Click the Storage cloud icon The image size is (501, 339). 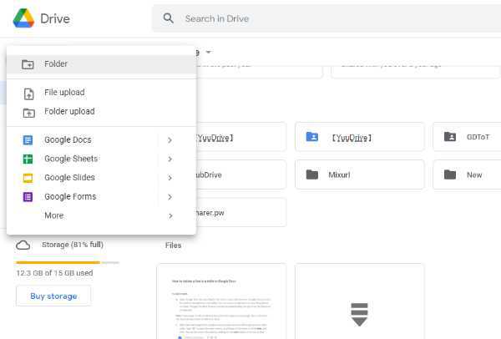23,245
